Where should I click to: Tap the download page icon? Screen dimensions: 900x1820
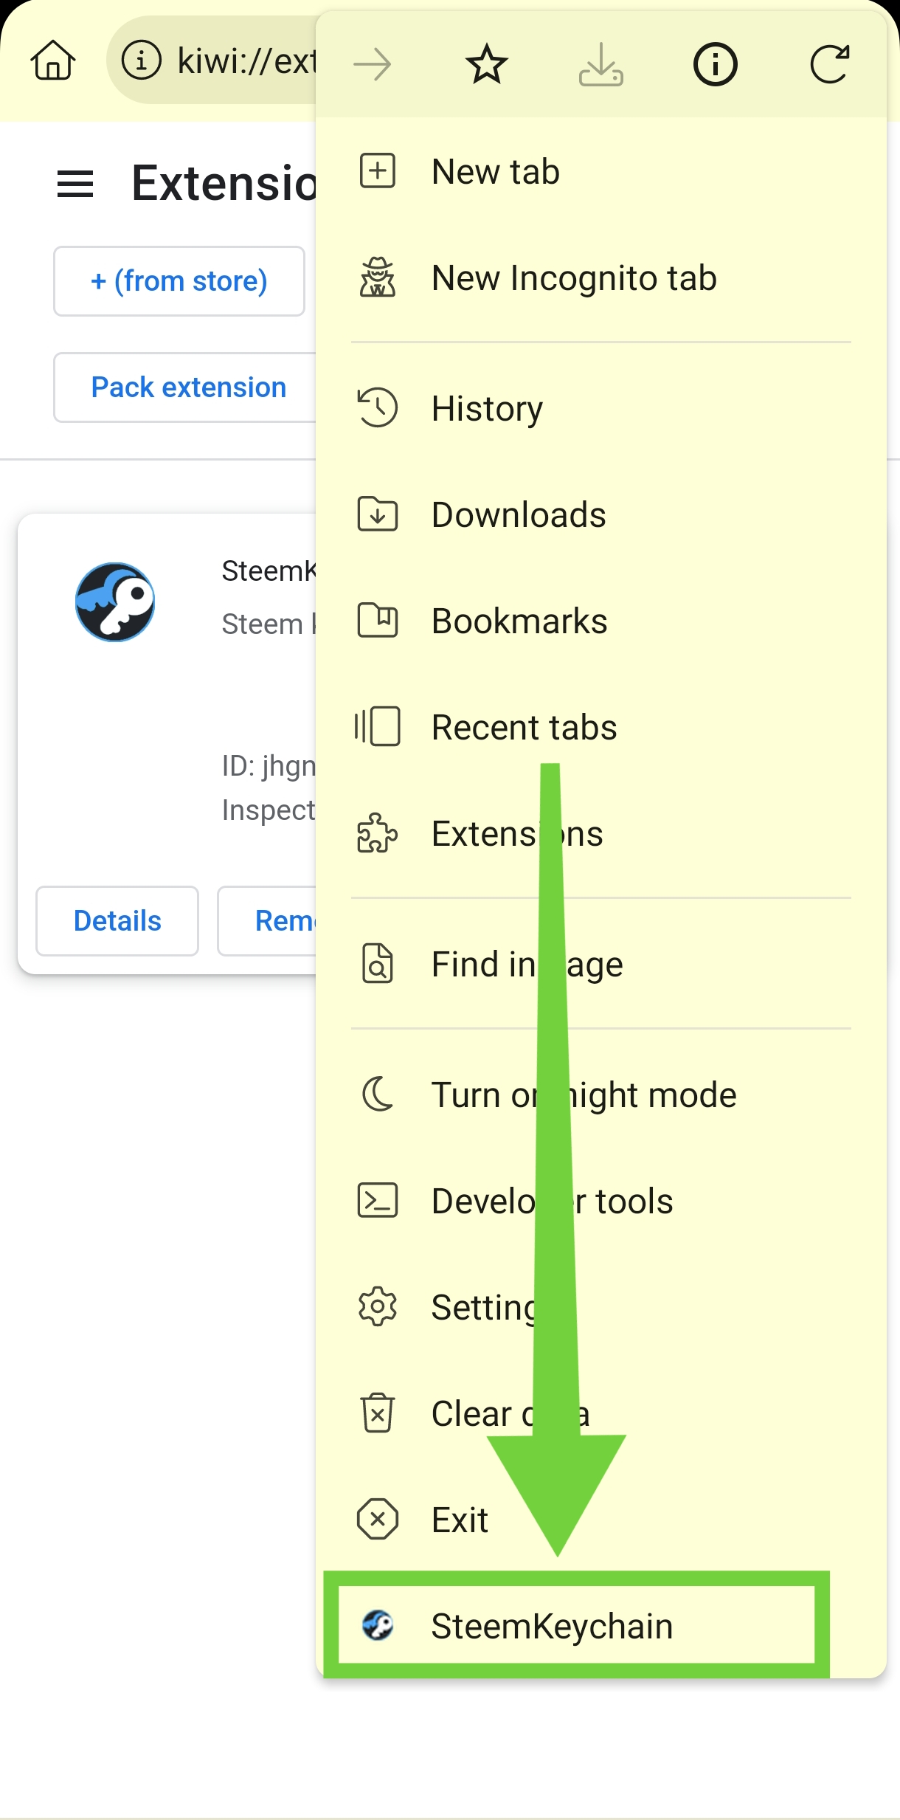(x=600, y=64)
